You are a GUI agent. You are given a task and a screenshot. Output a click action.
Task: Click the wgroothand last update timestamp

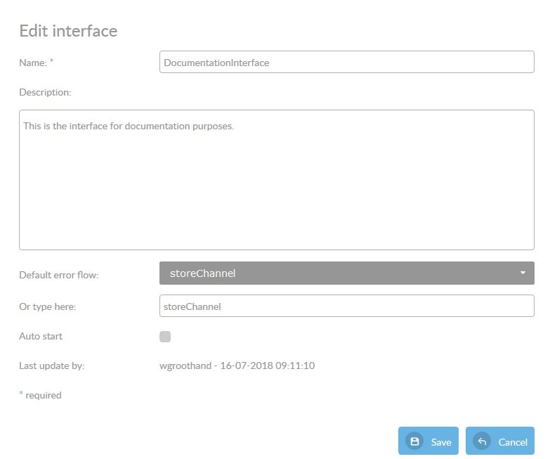(x=237, y=366)
